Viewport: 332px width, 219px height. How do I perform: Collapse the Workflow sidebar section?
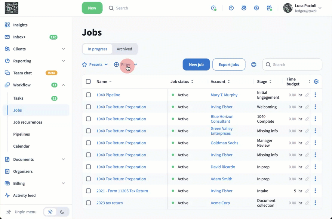point(63,85)
